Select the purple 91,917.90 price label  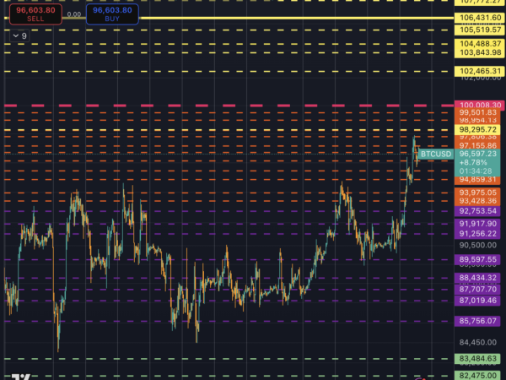click(477, 224)
